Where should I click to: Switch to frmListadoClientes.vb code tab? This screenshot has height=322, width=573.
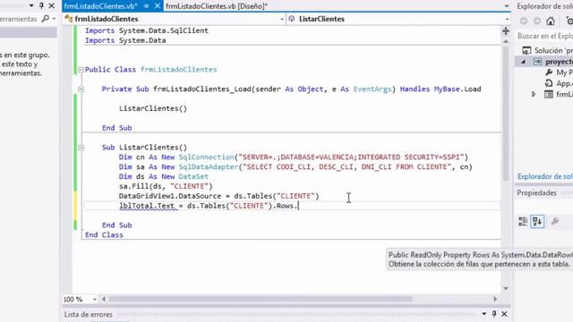[101, 6]
